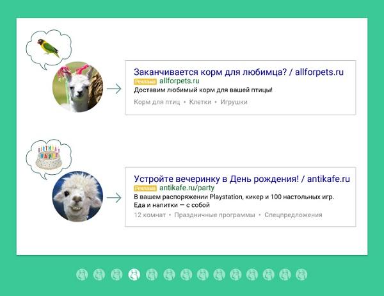Click the "Реклама" label in the antikafe ad

click(145, 188)
